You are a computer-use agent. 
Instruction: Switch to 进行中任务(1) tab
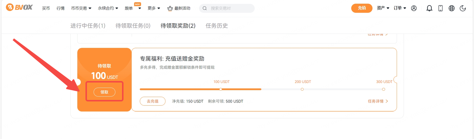[x=88, y=26]
